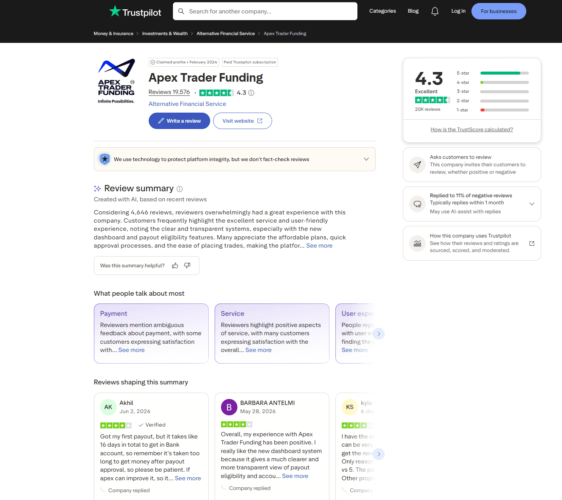Click the 20K reviews text
Viewport: 562px width, 500px height.
pos(427,109)
